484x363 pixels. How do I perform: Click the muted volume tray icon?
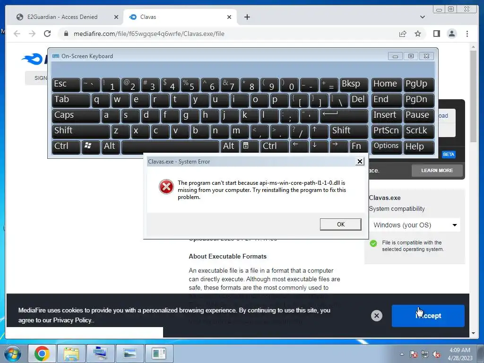click(x=436, y=354)
